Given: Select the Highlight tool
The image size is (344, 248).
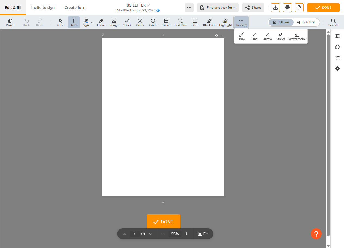Looking at the screenshot, I should (225, 22).
